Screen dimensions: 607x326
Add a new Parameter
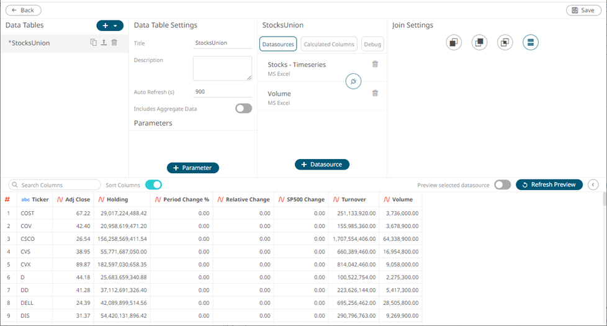click(192, 168)
